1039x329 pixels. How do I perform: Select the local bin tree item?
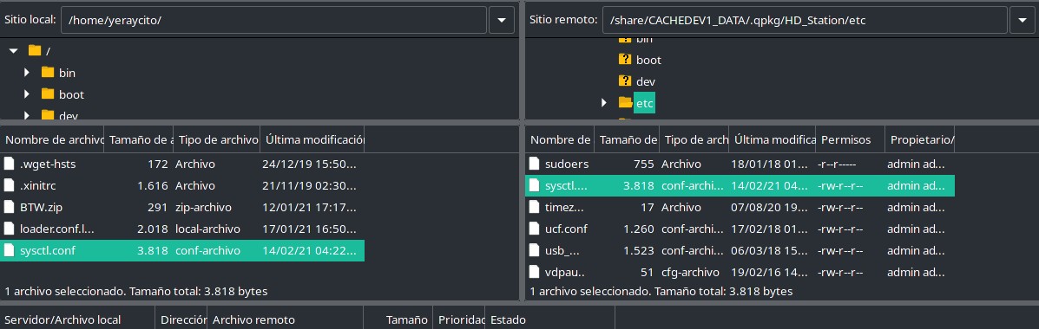pyautogui.click(x=67, y=73)
